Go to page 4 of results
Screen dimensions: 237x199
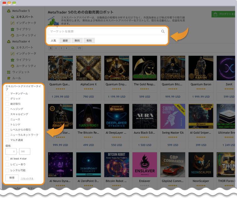66,48
